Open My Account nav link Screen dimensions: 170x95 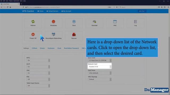pyautogui.click(x=66, y=11)
